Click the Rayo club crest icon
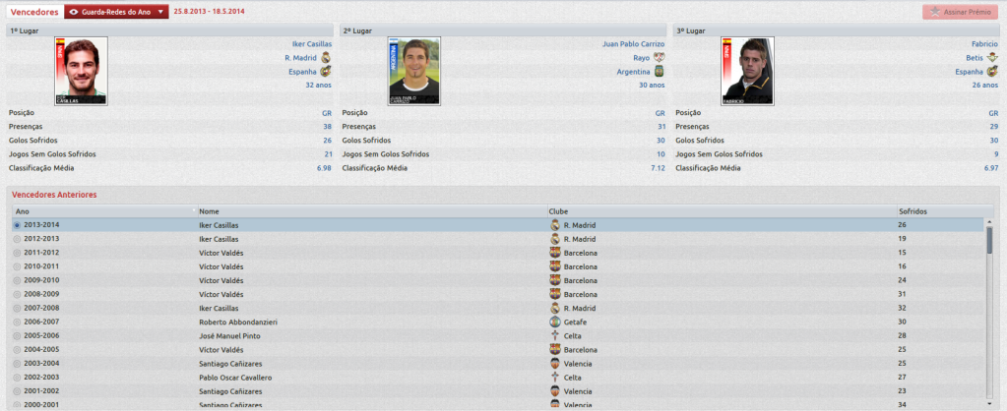 tap(659, 58)
